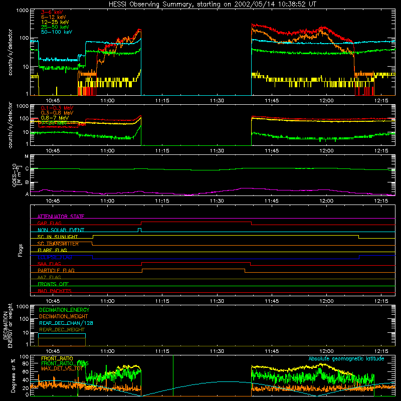Click the 0.3-0.8 MeV legend label
The image size is (401, 401).
(x=57, y=112)
